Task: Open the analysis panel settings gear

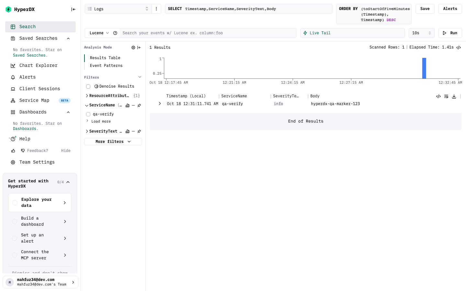Action: [x=133, y=48]
